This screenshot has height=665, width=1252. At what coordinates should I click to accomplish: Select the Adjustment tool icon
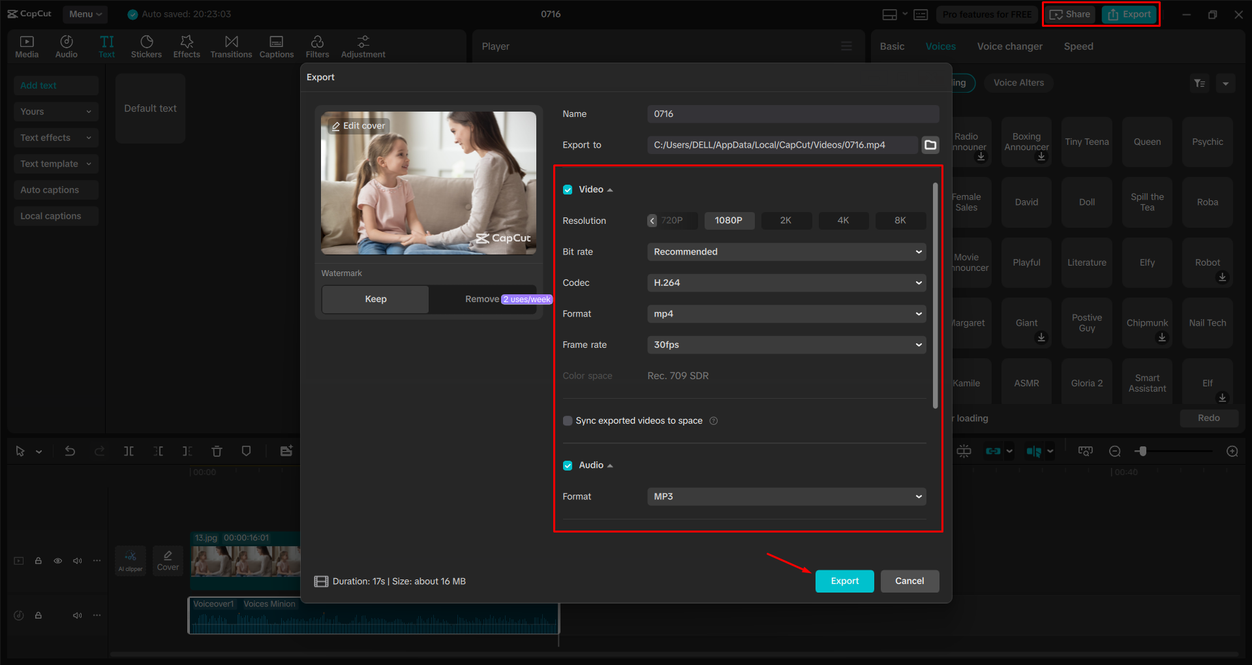tap(363, 46)
